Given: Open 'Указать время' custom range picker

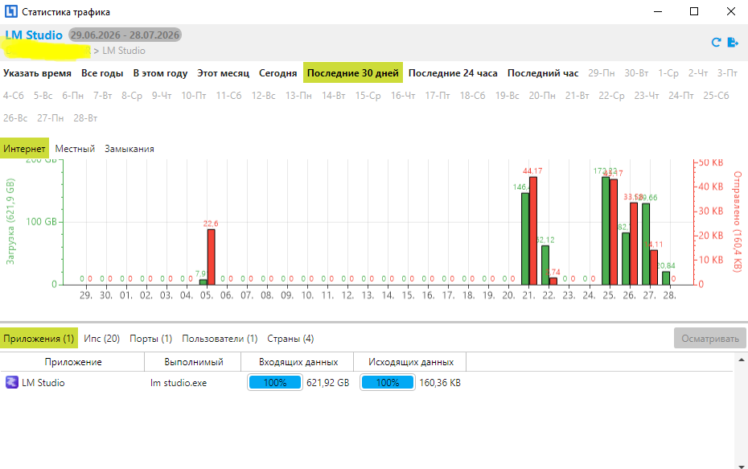Looking at the screenshot, I should point(37,73).
